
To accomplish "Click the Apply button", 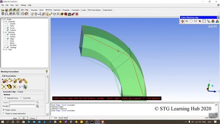I will 15,118.
